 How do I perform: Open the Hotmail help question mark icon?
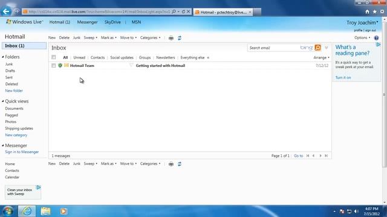[x=376, y=38]
